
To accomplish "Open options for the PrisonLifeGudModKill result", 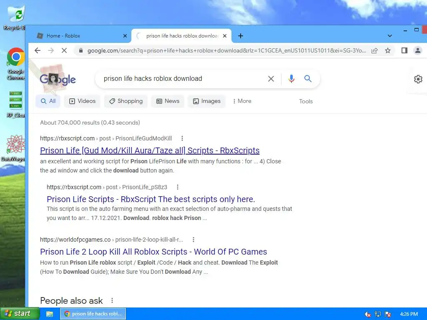I will point(182,138).
